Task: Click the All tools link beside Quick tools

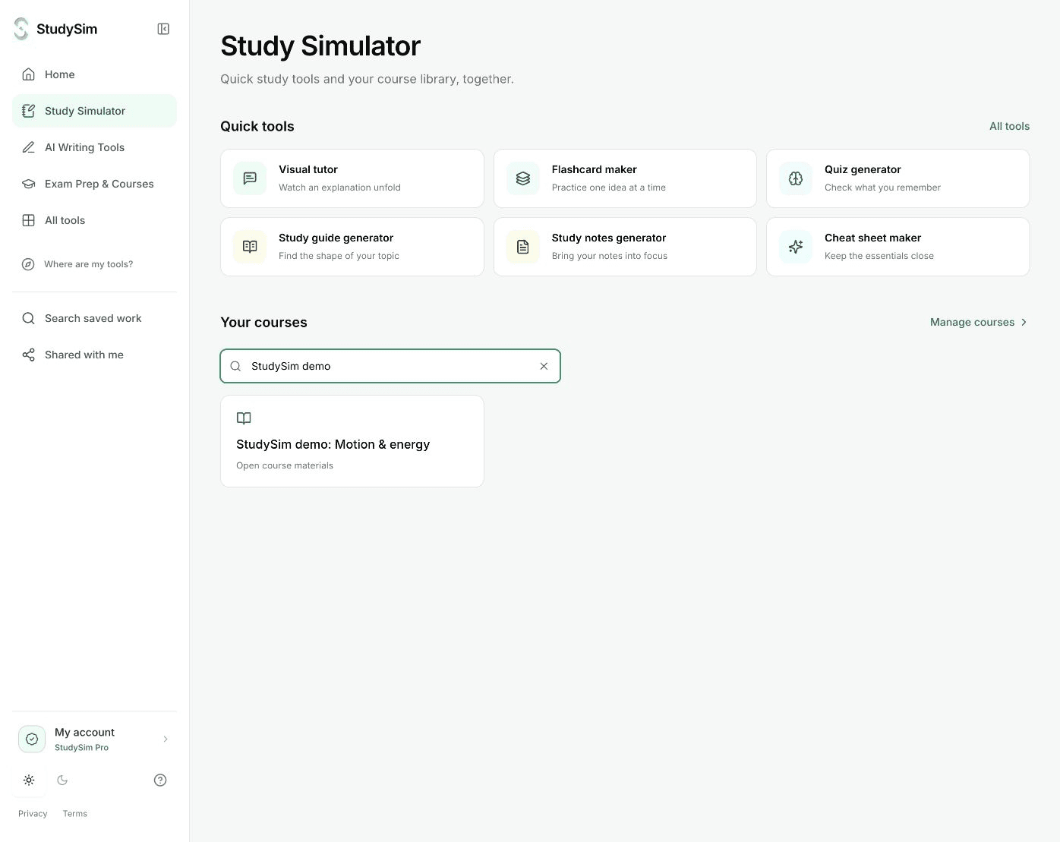Action: tap(1009, 126)
